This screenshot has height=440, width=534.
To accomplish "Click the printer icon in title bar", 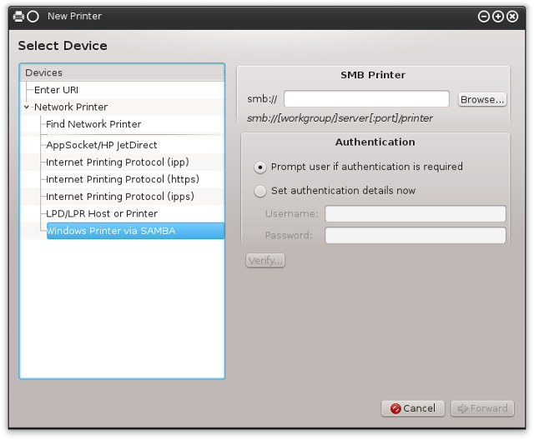I will pyautogui.click(x=18, y=17).
